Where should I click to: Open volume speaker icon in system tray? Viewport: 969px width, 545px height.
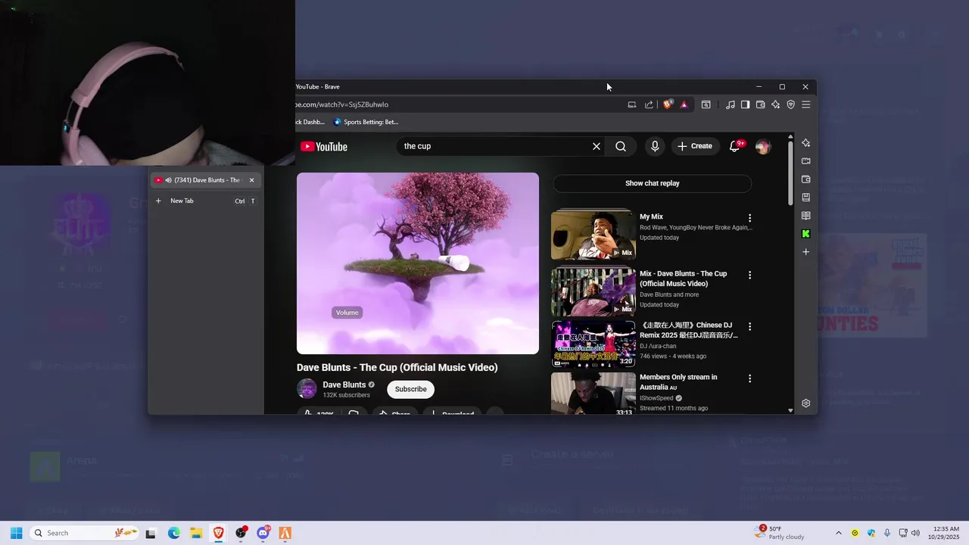click(x=915, y=533)
